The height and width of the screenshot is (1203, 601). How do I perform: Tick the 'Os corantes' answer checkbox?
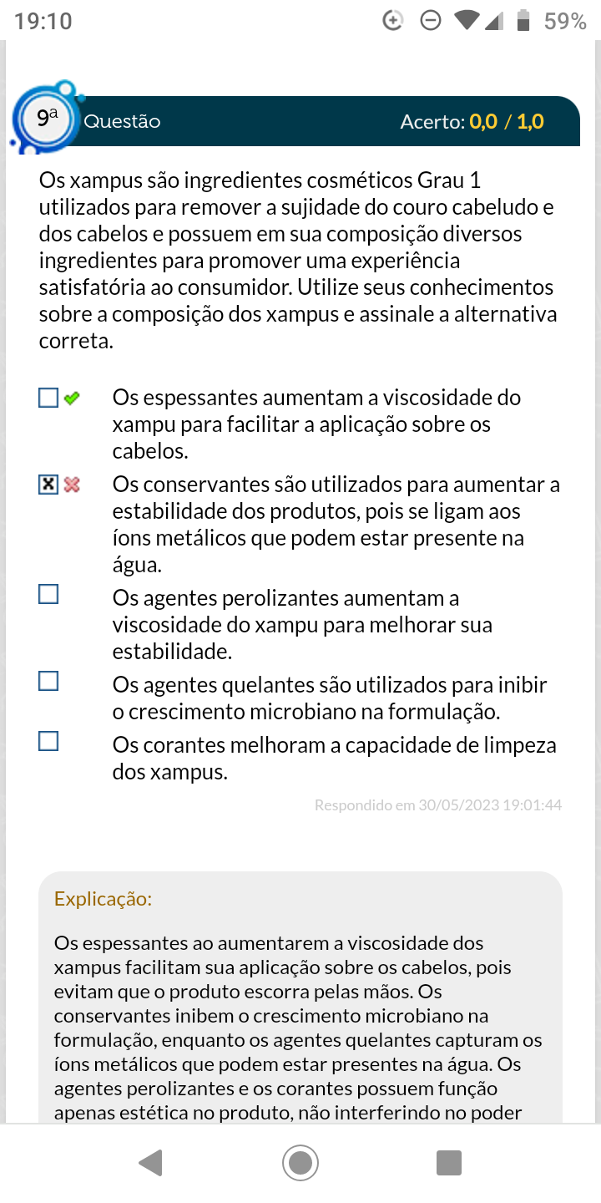48,741
